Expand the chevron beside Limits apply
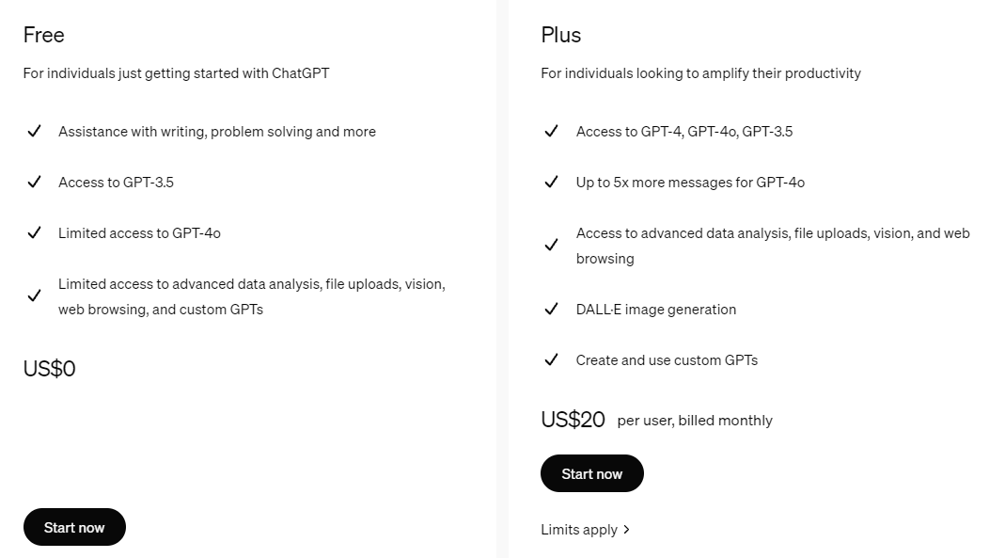Image resolution: width=1005 pixels, height=558 pixels. (627, 530)
